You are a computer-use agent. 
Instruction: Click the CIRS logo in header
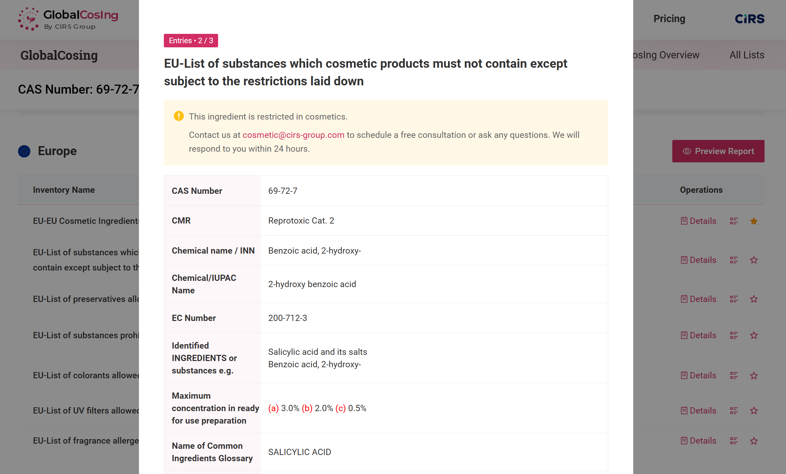click(x=749, y=19)
